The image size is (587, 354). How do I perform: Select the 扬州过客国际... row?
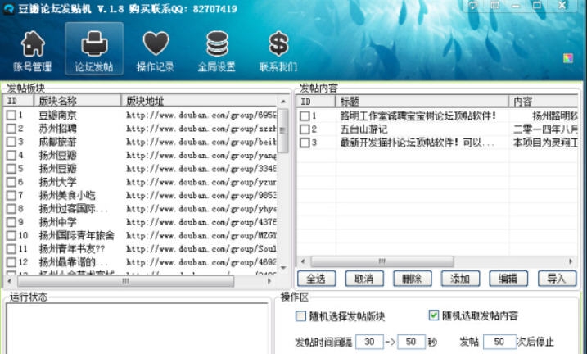[x=140, y=209]
